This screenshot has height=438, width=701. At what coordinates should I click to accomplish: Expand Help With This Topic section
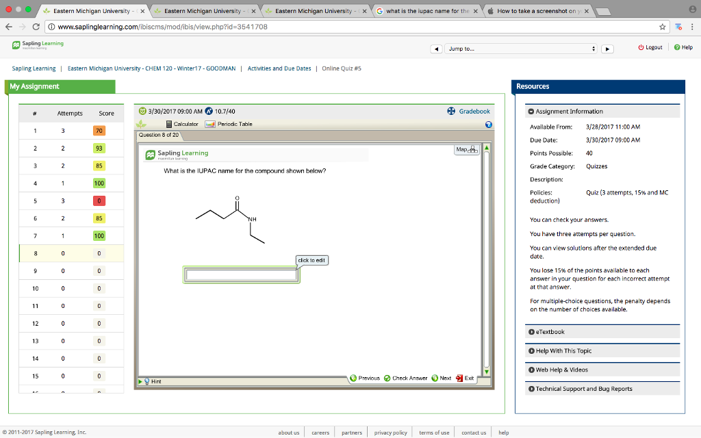(602, 351)
